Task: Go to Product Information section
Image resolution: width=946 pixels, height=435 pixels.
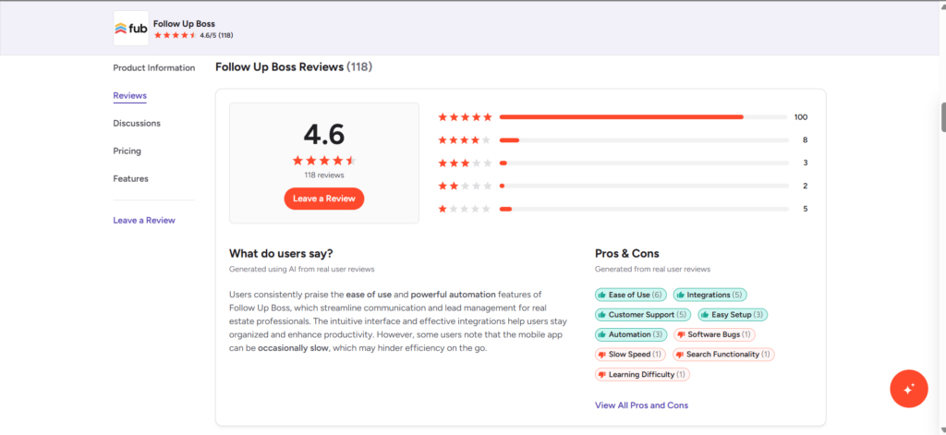Action: (154, 68)
